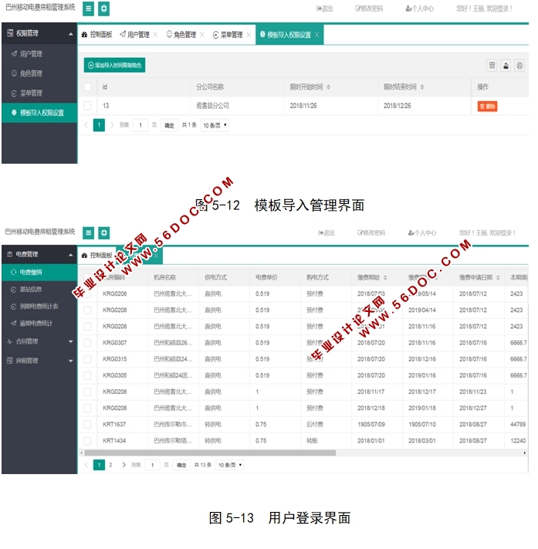Check the row checkbox for KRG0307
Screen dimensions: 538x549
pos(87,343)
